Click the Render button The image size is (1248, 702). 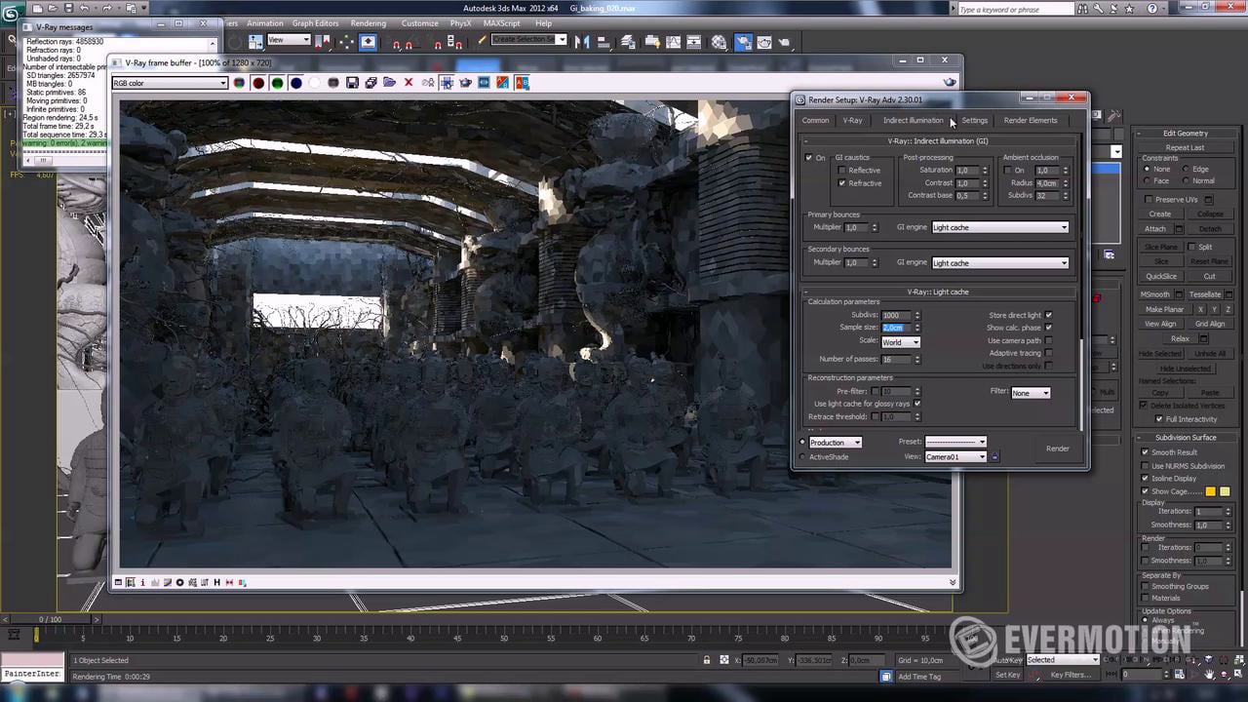coord(1057,448)
